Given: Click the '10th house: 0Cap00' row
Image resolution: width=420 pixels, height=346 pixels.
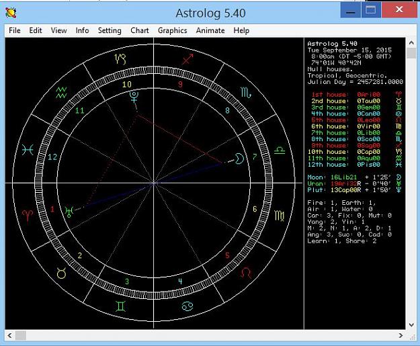Looking at the screenshot, I should [344, 152].
